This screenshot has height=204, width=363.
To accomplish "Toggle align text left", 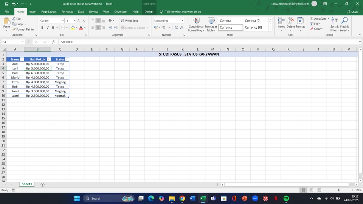I will click(x=93, y=28).
